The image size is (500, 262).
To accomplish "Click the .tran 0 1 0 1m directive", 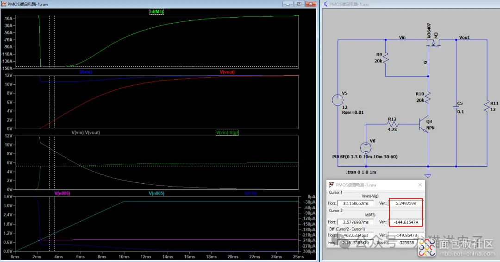I will coord(361,172).
